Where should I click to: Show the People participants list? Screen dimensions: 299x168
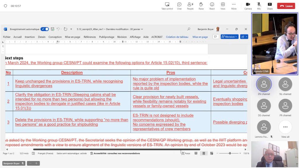(x=190, y=6)
